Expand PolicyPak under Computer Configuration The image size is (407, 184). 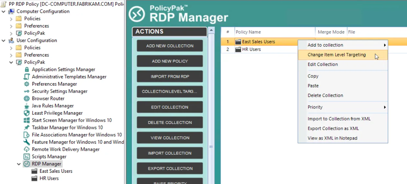click(x=11, y=33)
